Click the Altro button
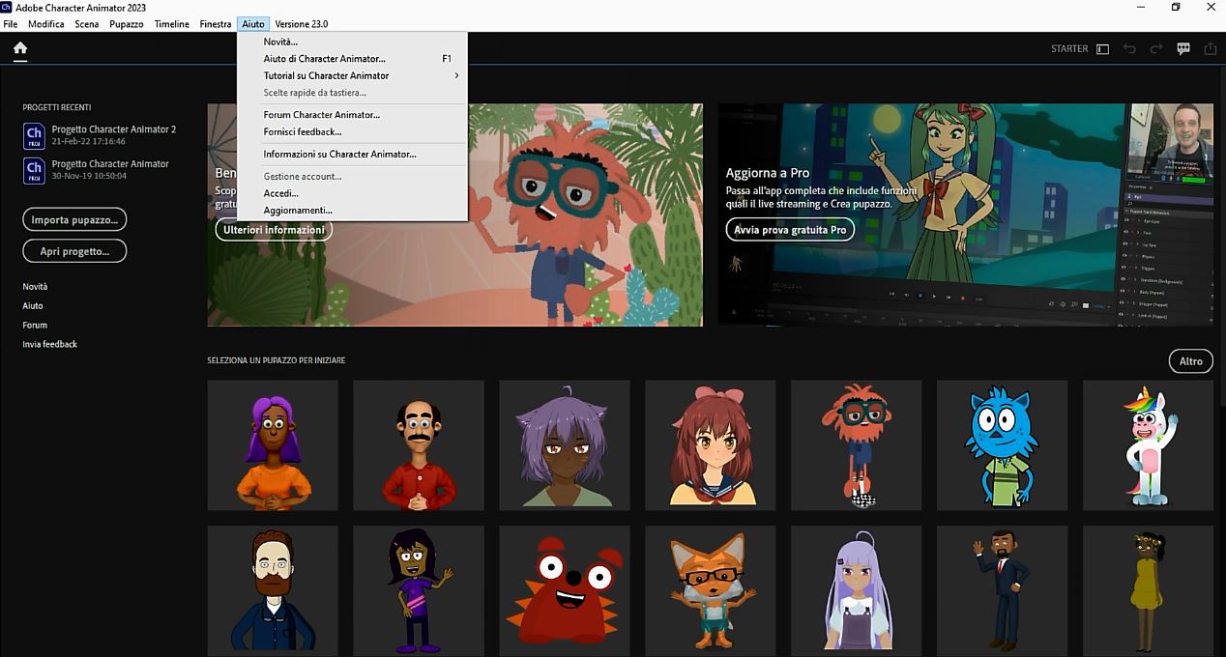The width and height of the screenshot is (1226, 657). click(x=1191, y=361)
